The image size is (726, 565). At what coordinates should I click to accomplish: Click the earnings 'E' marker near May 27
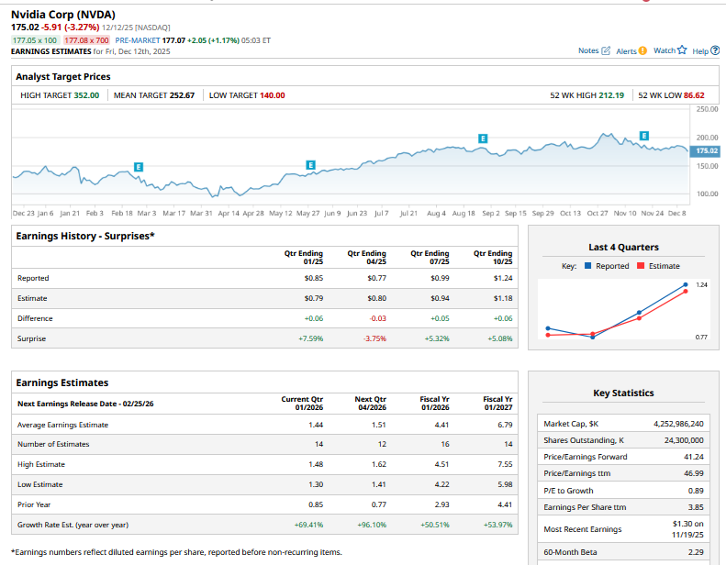310,164
